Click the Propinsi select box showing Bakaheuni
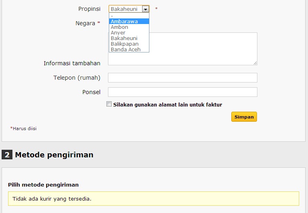This screenshot has height=213, width=308. tap(129, 9)
